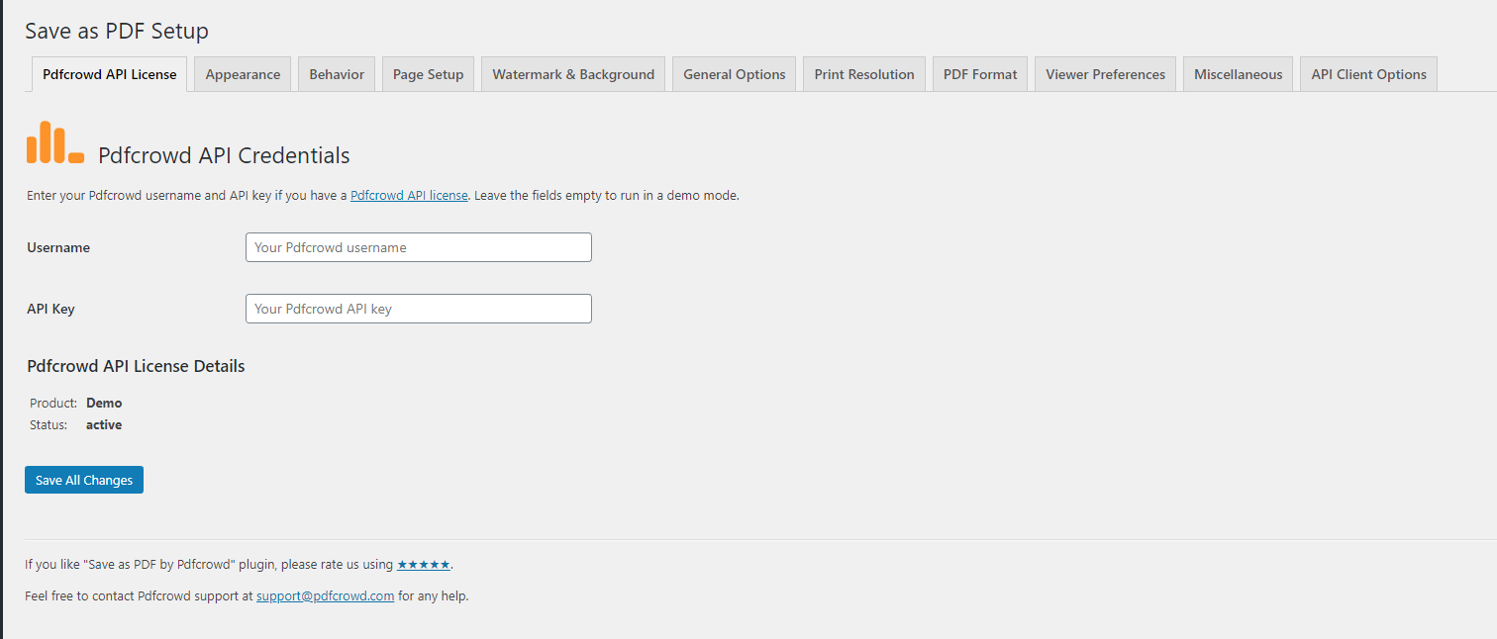1497x639 pixels.
Task: Switch to the Appearance tab
Action: (243, 74)
